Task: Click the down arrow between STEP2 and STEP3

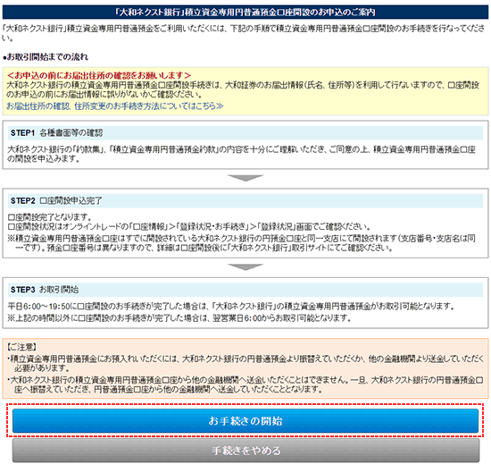Action: (x=245, y=267)
